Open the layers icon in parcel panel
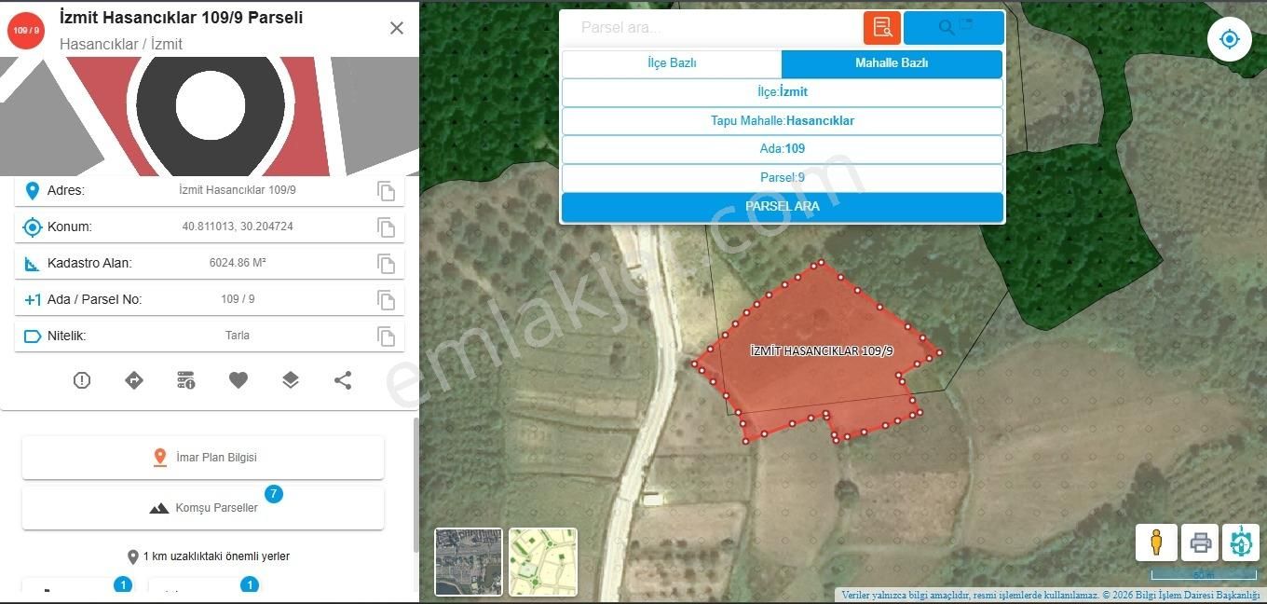1267x604 pixels. (291, 380)
